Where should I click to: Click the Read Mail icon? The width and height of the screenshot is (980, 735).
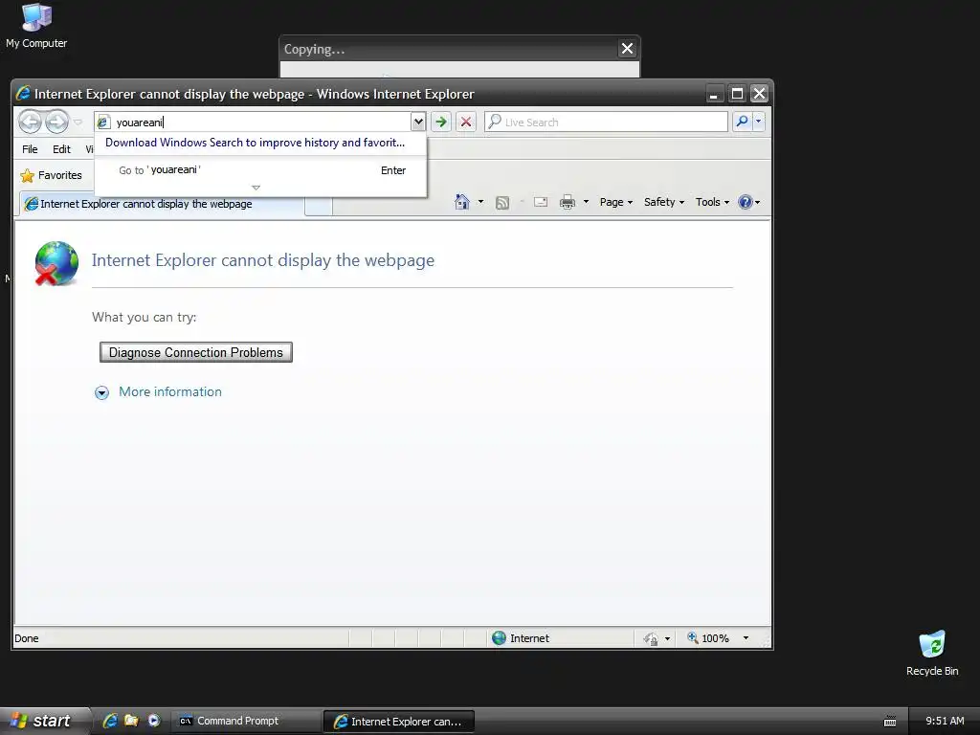click(541, 202)
